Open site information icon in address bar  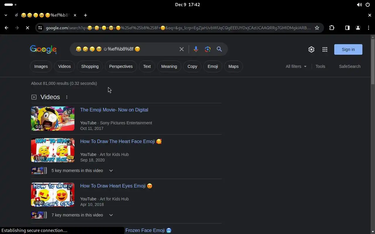[x=40, y=28]
